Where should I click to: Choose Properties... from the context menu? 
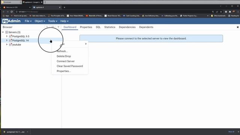(x=64, y=71)
